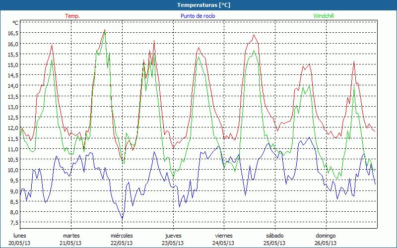Image resolution: width=397 pixels, height=248 pixels.
Task: Select the red Temp. legend label
Action: (x=72, y=16)
